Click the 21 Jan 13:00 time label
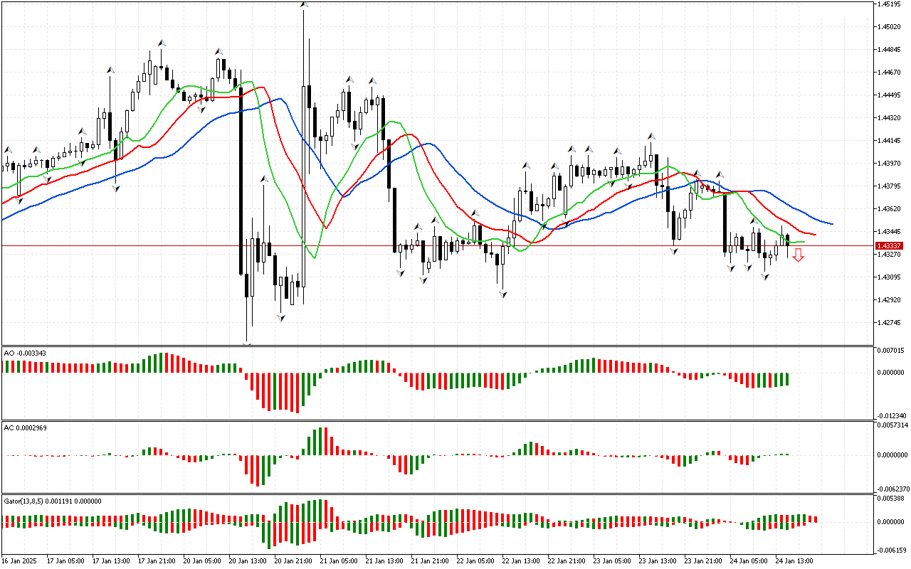This screenshot has width=911, height=569. 385,560
